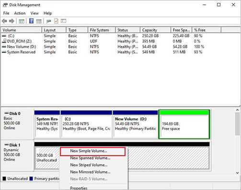241x190 pixels.
Task: Sort by the Layout column header
Action: pyautogui.click(x=54, y=30)
